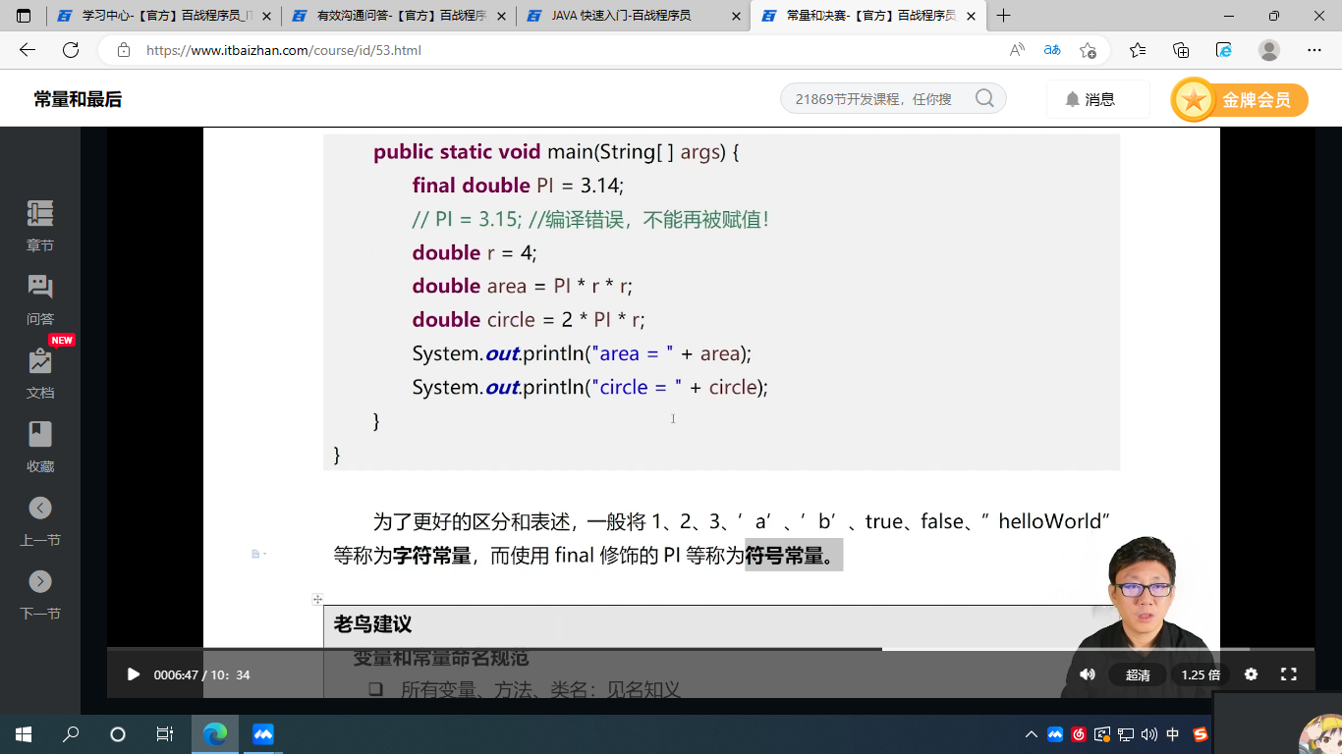Viewport: 1342px width, 754px height.
Task: Switch to JAVA 快速入门 tab
Action: click(x=634, y=16)
